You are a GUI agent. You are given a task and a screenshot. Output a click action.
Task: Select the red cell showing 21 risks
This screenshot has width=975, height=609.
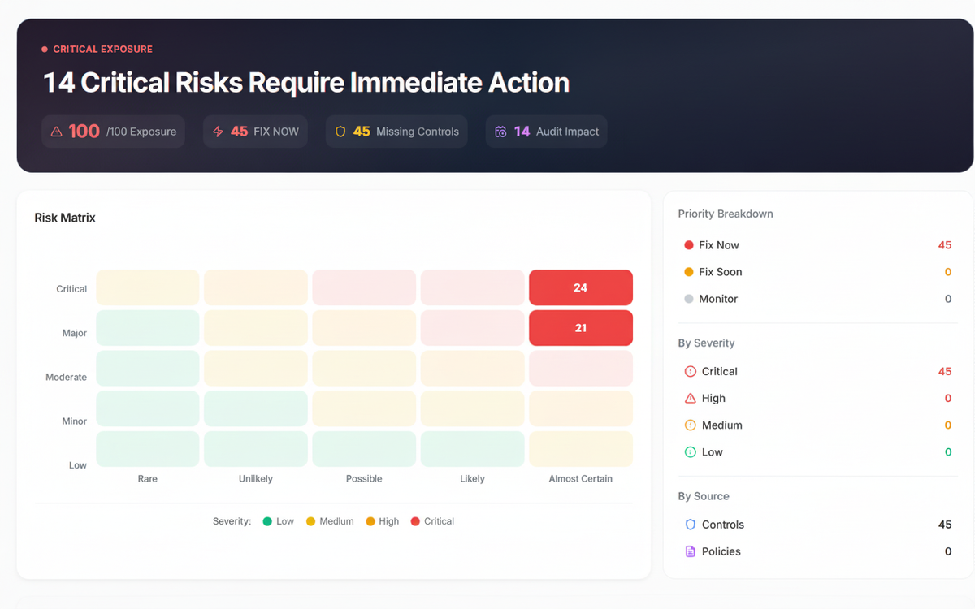click(581, 328)
